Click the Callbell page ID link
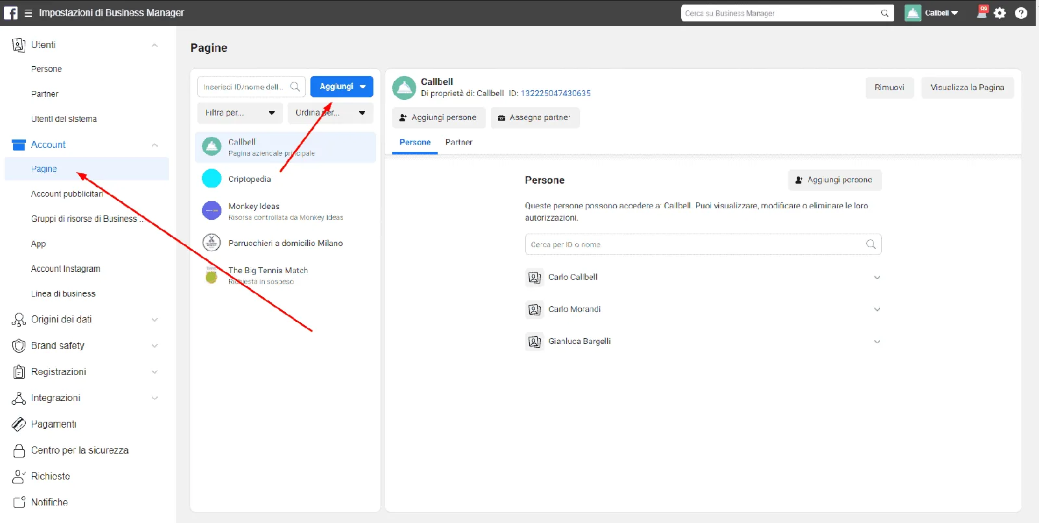 (x=556, y=93)
